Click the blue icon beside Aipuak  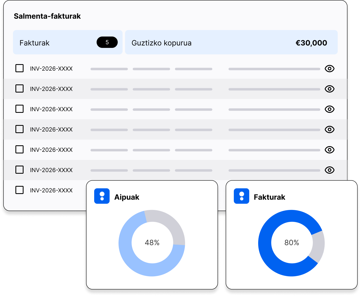click(102, 196)
